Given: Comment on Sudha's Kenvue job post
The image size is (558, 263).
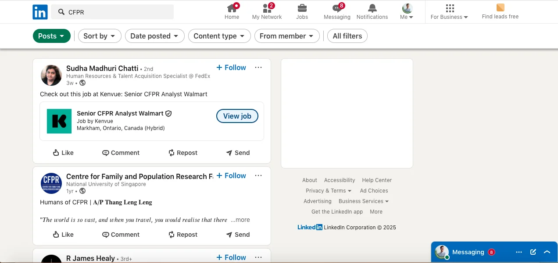Looking at the screenshot, I should click(121, 153).
